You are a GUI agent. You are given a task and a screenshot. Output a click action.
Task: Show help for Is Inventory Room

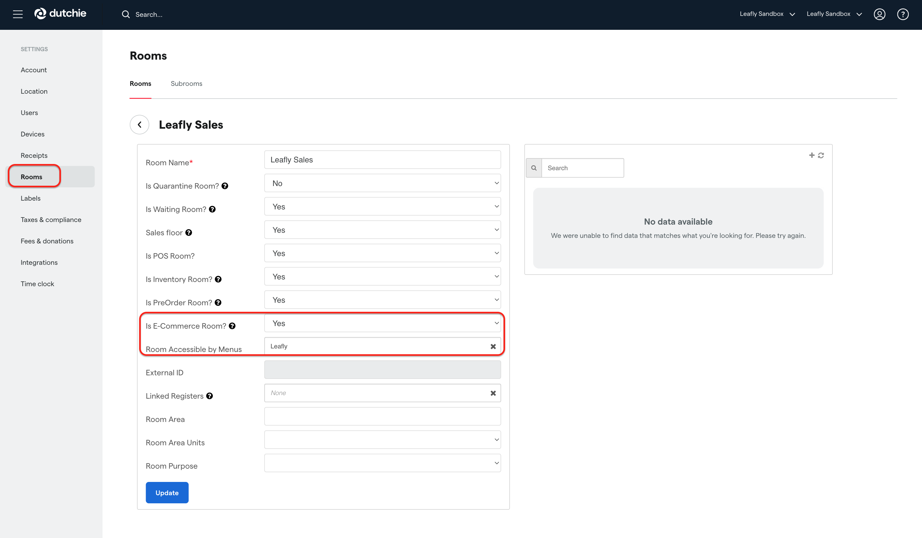click(x=218, y=279)
